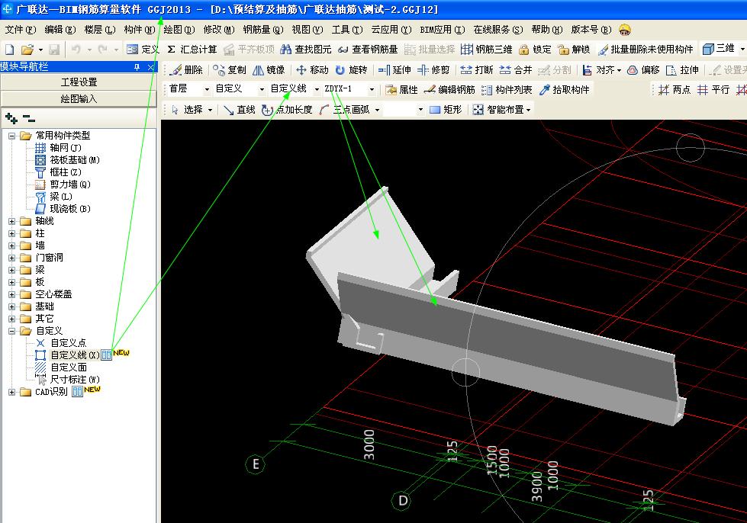Open the 文件(F) menu
This screenshot has height=523, width=747.
coord(21,30)
